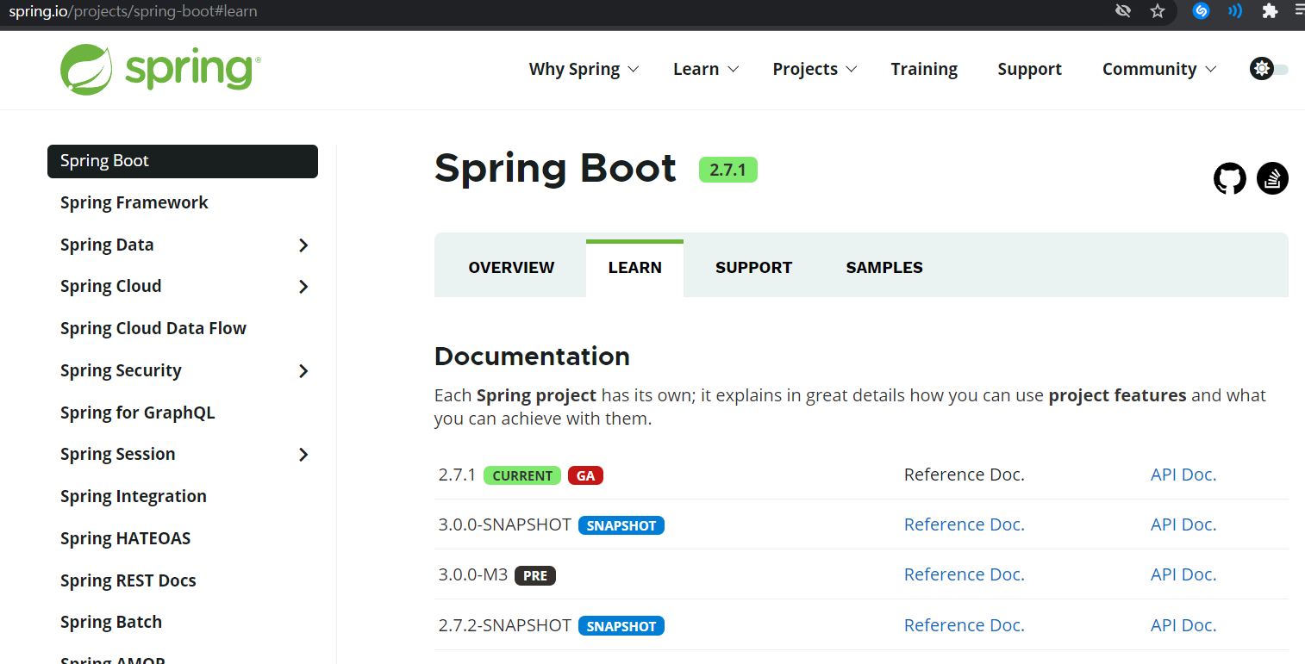This screenshot has width=1305, height=664.
Task: Open the Support header menu item
Action: (x=1029, y=69)
